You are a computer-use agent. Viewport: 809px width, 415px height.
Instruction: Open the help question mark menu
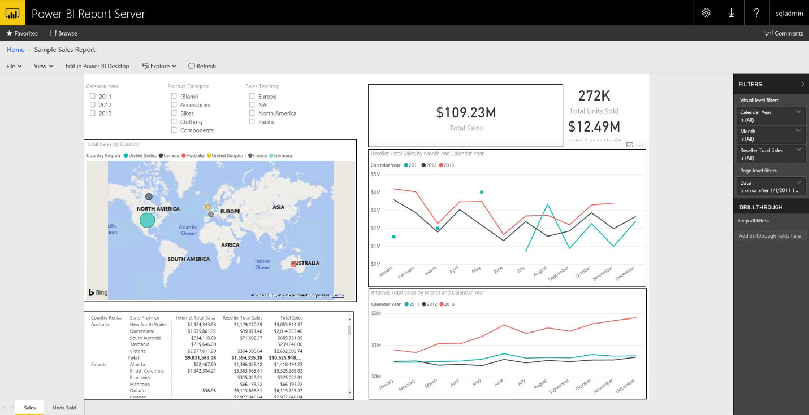pos(756,12)
